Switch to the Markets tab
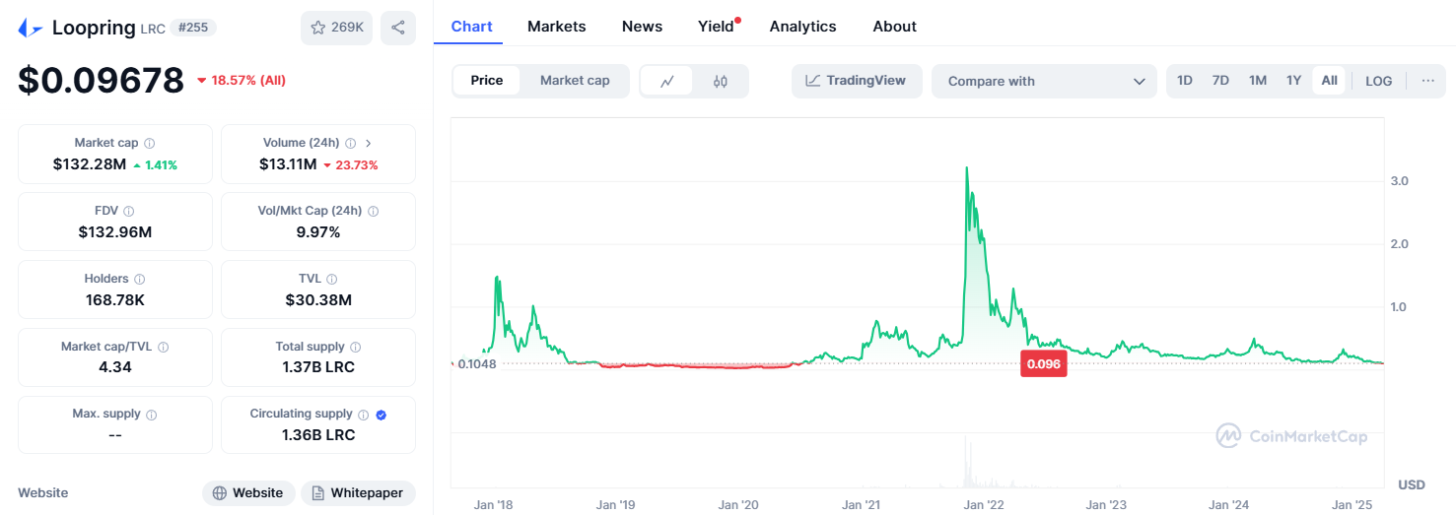The width and height of the screenshot is (1456, 515). tap(556, 27)
